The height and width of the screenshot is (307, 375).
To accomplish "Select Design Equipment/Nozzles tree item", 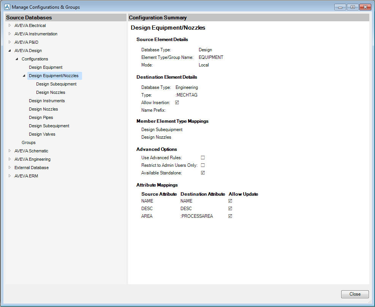I will 55,76.
